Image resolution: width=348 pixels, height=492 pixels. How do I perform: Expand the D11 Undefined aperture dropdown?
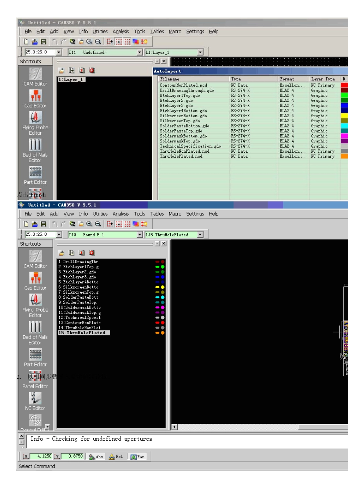140,52
